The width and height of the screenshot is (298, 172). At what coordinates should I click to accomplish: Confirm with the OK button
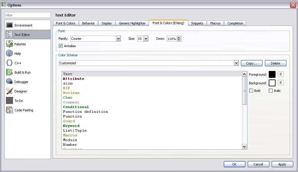click(x=234, y=164)
